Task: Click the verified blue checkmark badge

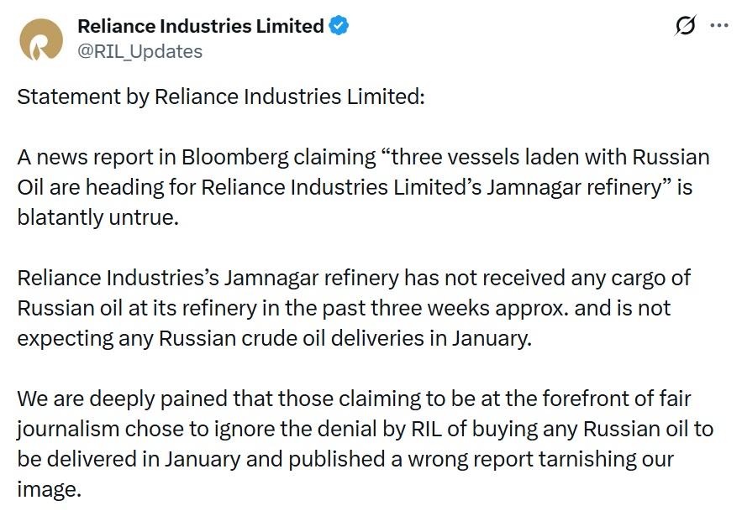Action: (337, 26)
